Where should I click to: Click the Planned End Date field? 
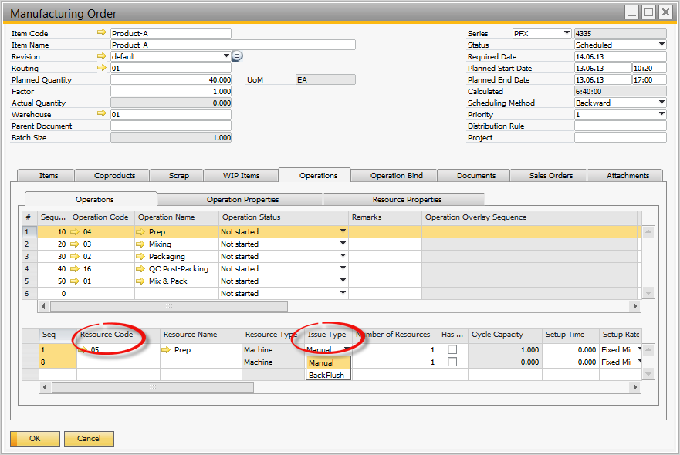coord(603,79)
